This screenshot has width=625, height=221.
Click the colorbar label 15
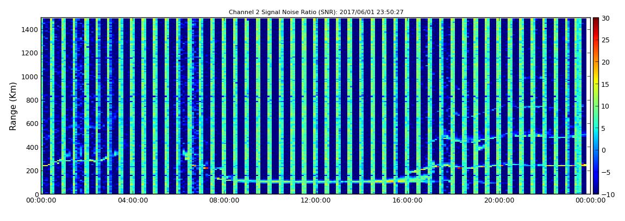[605, 84]
